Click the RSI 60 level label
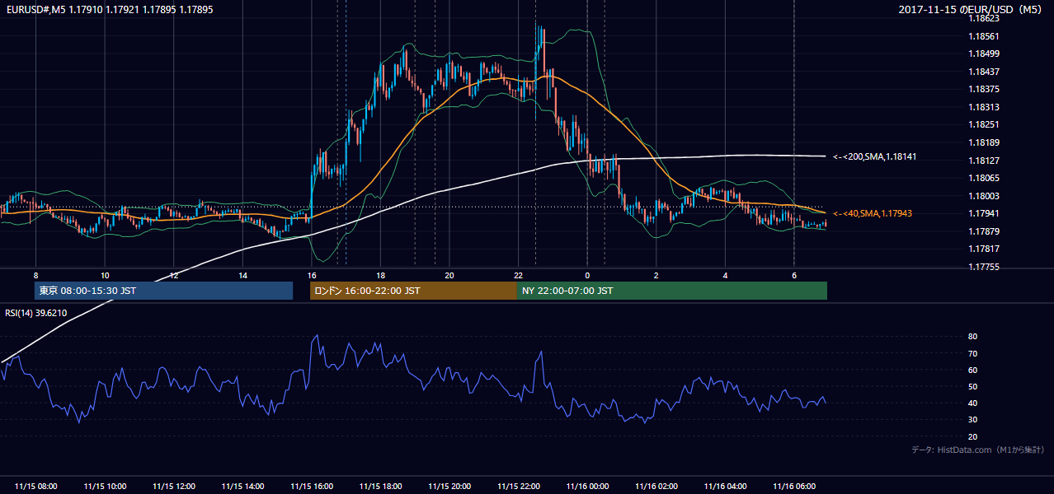The image size is (1054, 494). tap(972, 370)
